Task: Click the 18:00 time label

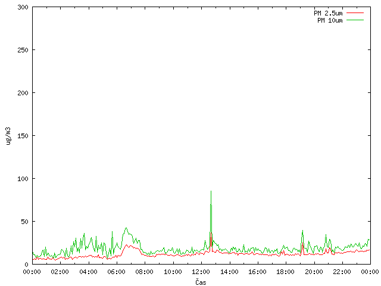Action: pos(286,272)
